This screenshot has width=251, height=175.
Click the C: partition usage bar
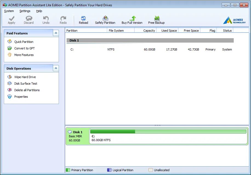(x=168, y=131)
